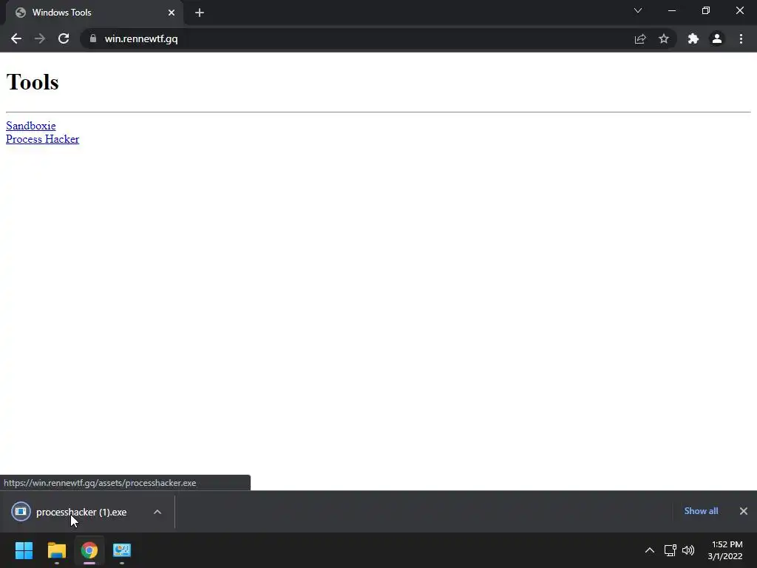757x568 pixels.
Task: Minimize the Chrome window
Action: pos(671,10)
